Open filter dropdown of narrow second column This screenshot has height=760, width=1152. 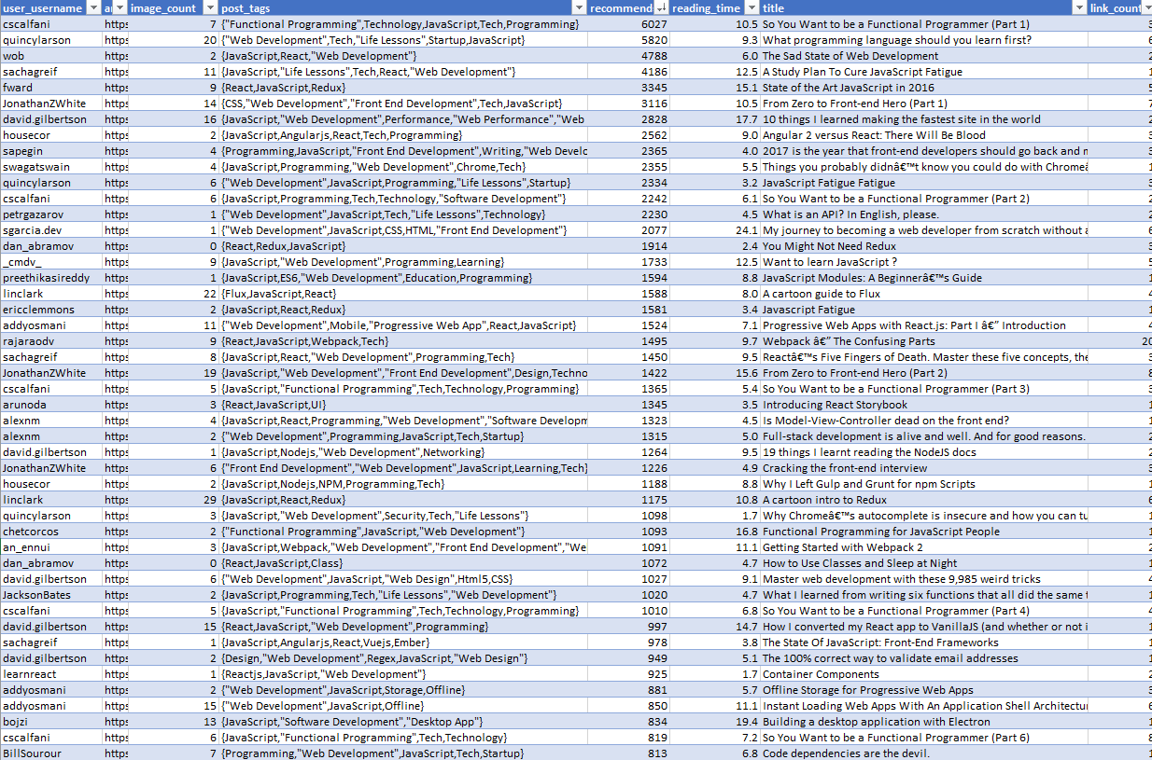[119, 8]
